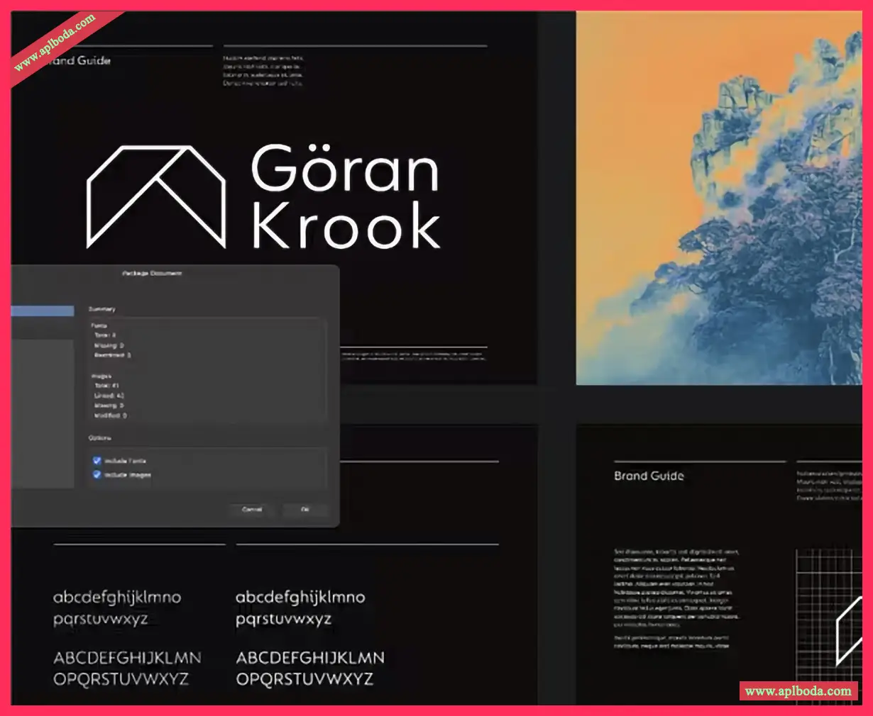Click the left uppercase ABCDEFGHIJKLMN specimen

point(127,658)
